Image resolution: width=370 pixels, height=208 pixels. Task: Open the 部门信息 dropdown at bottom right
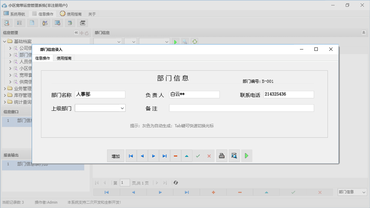[352, 192]
